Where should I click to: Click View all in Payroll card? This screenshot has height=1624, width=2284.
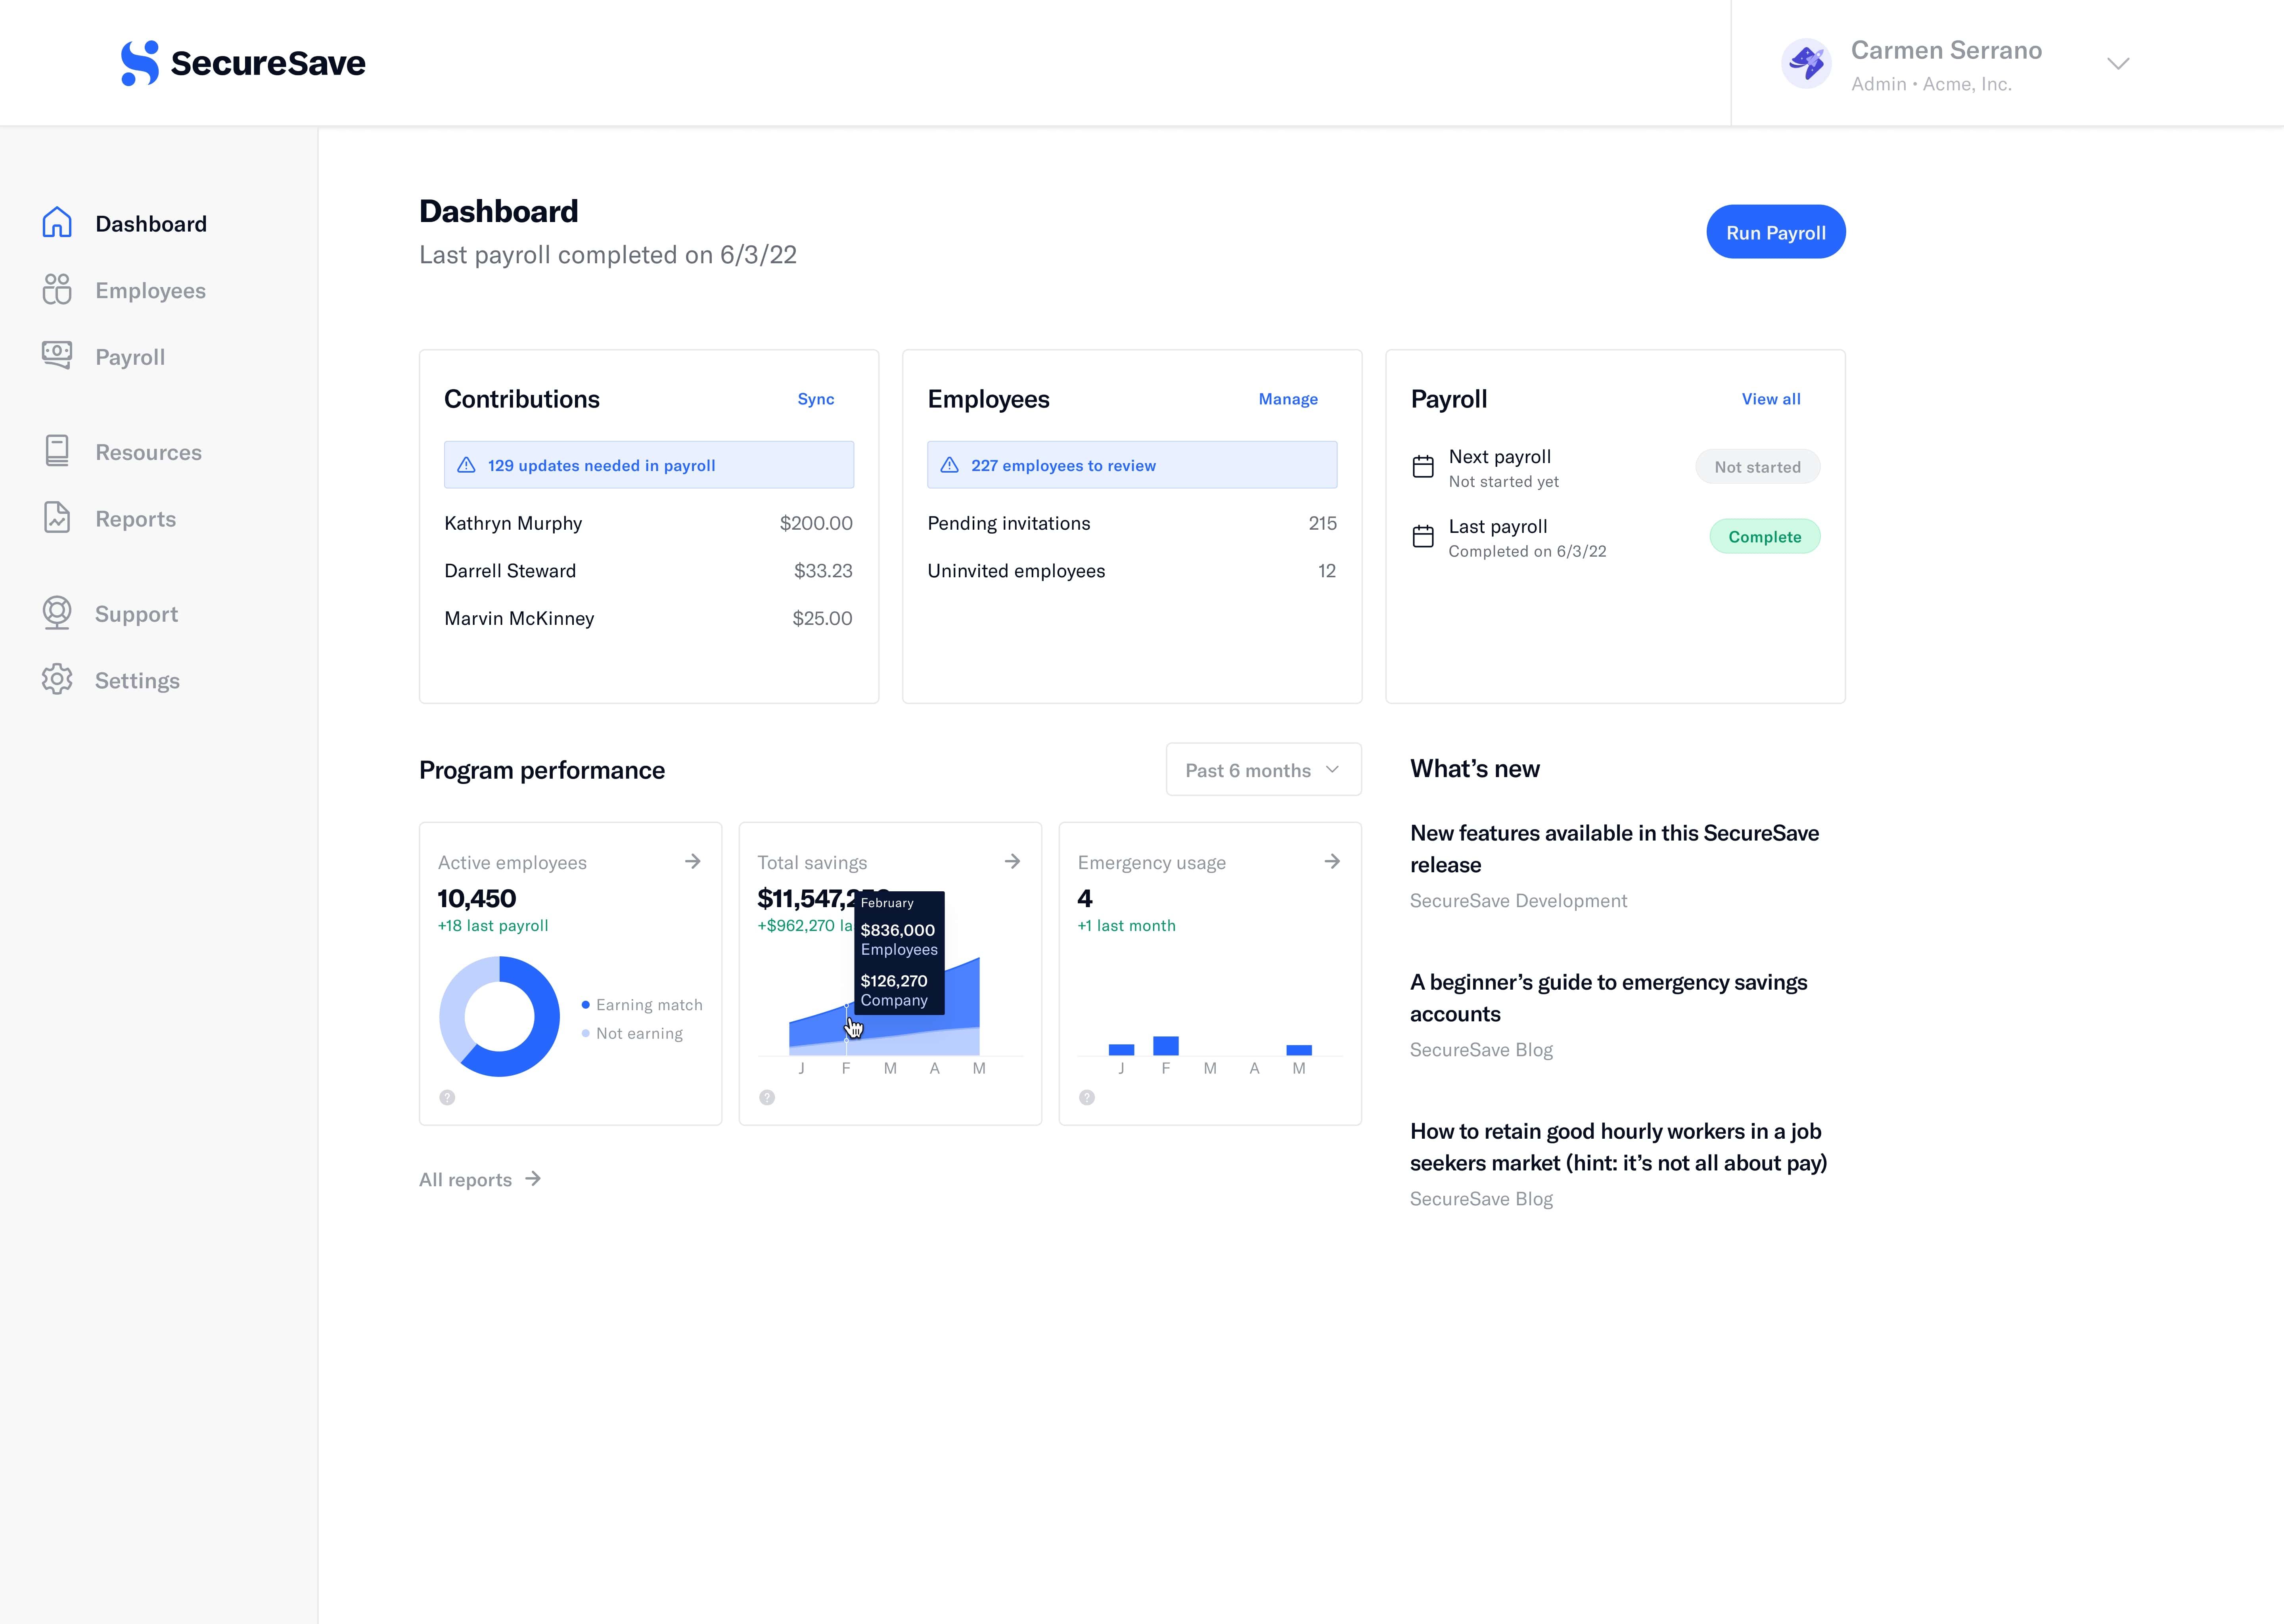pyautogui.click(x=1770, y=399)
